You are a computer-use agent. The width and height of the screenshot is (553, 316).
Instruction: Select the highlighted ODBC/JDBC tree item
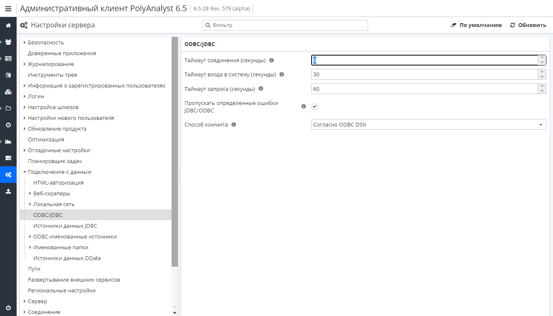click(x=96, y=215)
